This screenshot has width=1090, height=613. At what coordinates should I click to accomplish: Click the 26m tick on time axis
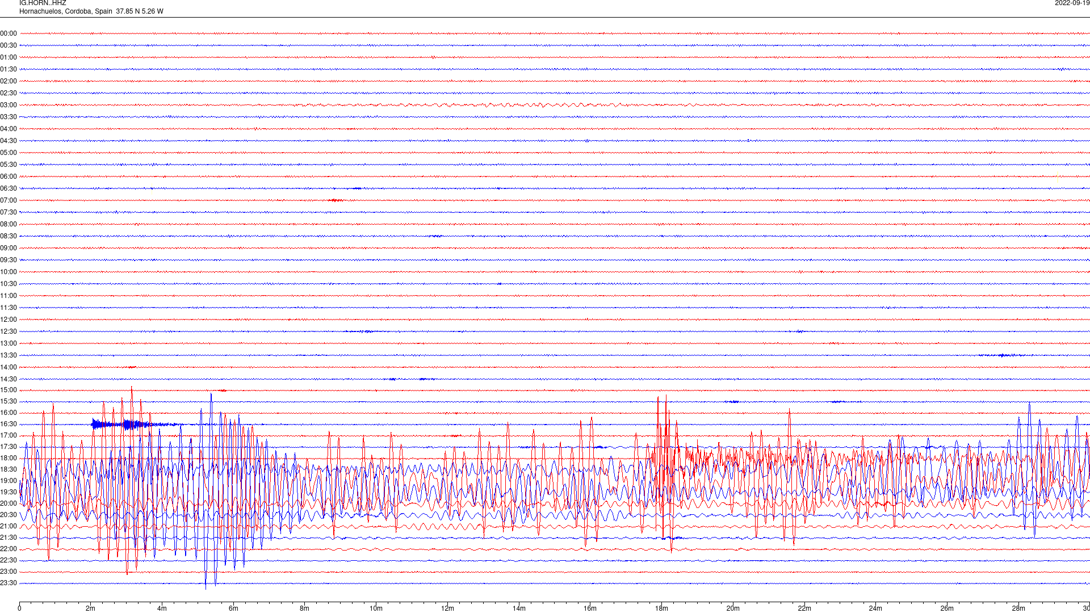947,608
